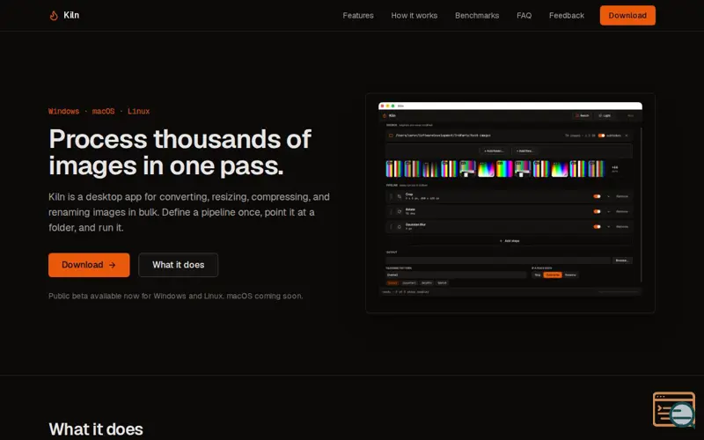Select the Rename option for existing files
The image size is (704, 440).
pos(570,275)
